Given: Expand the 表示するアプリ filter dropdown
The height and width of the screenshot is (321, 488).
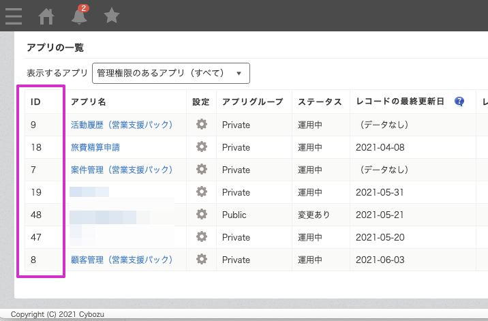Looking at the screenshot, I should pyautogui.click(x=171, y=72).
